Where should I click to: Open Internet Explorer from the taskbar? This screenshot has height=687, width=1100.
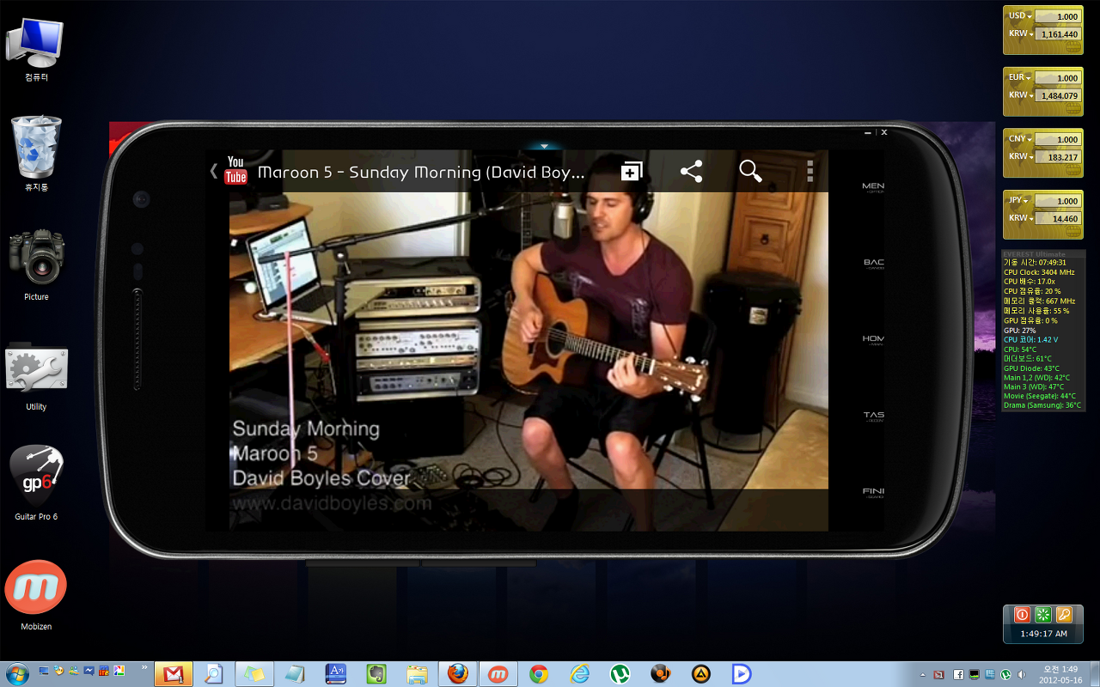580,674
